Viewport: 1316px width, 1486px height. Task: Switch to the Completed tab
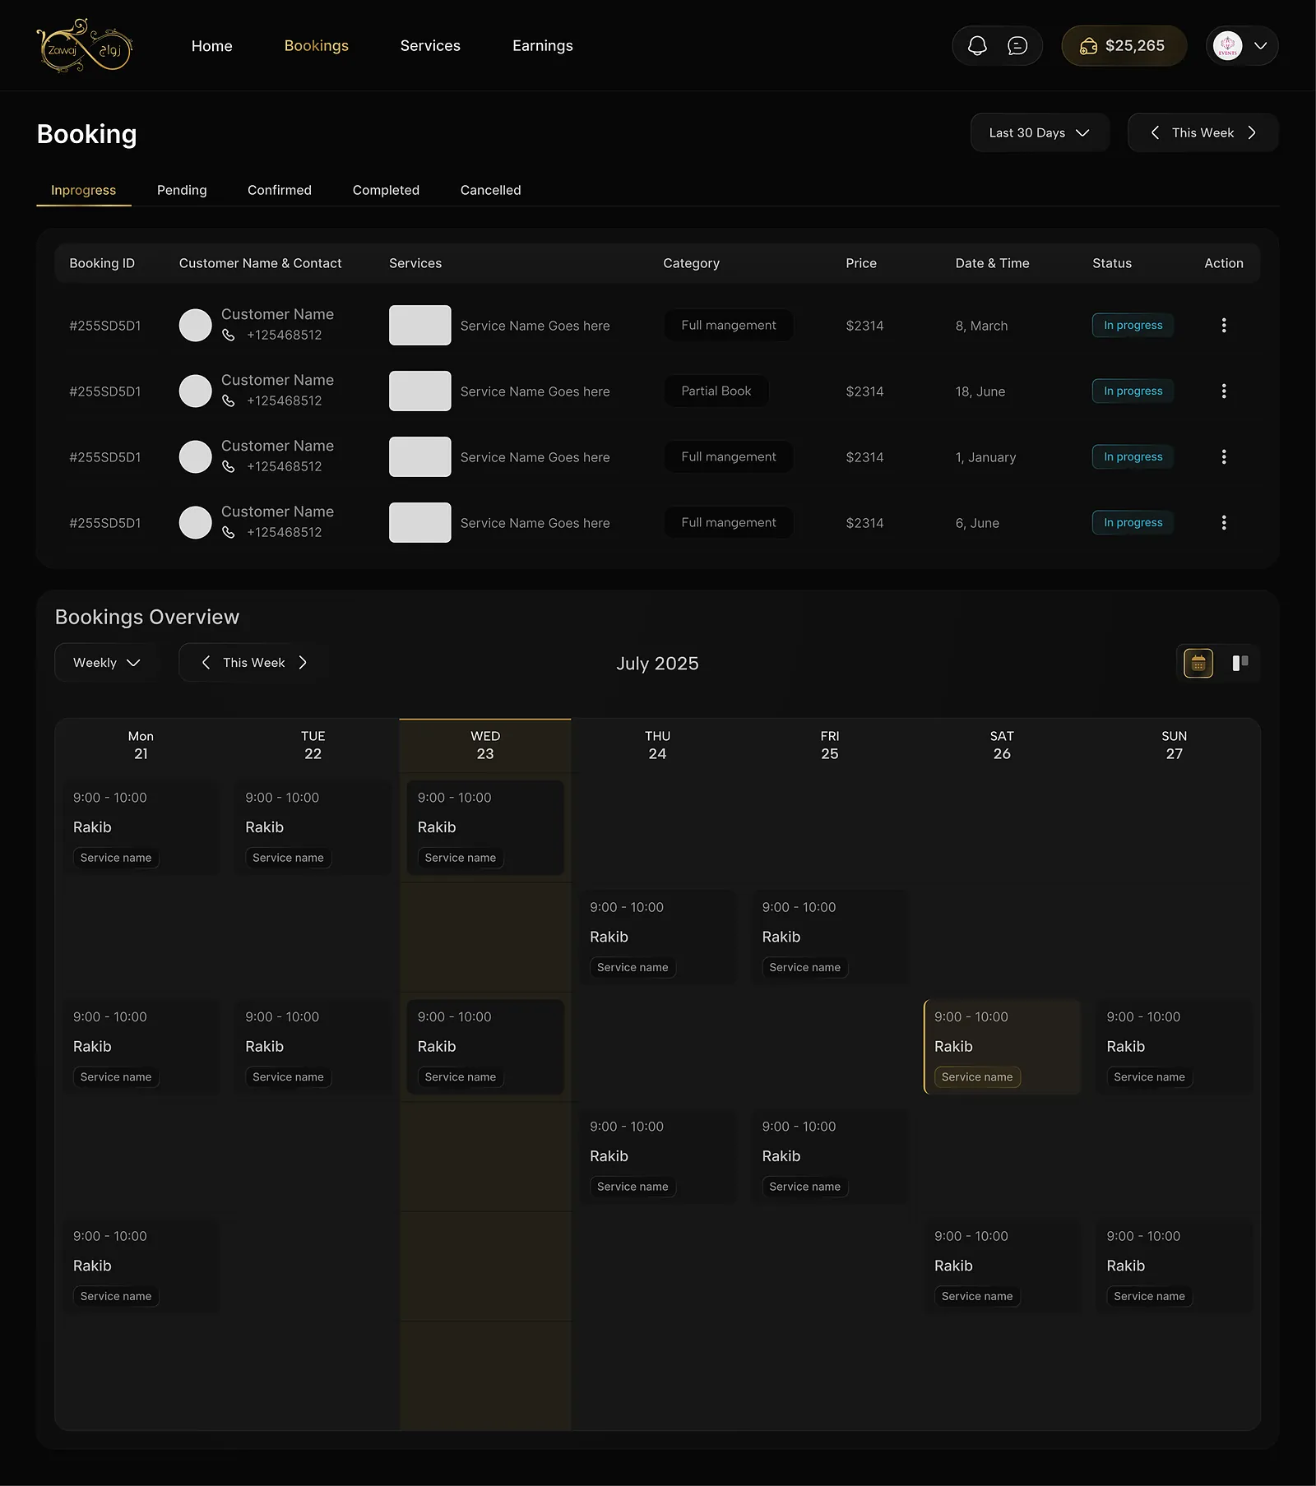point(386,190)
